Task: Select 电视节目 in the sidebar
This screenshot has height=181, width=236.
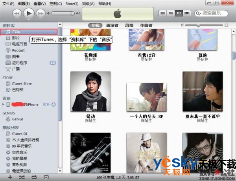Action: click(x=19, y=44)
